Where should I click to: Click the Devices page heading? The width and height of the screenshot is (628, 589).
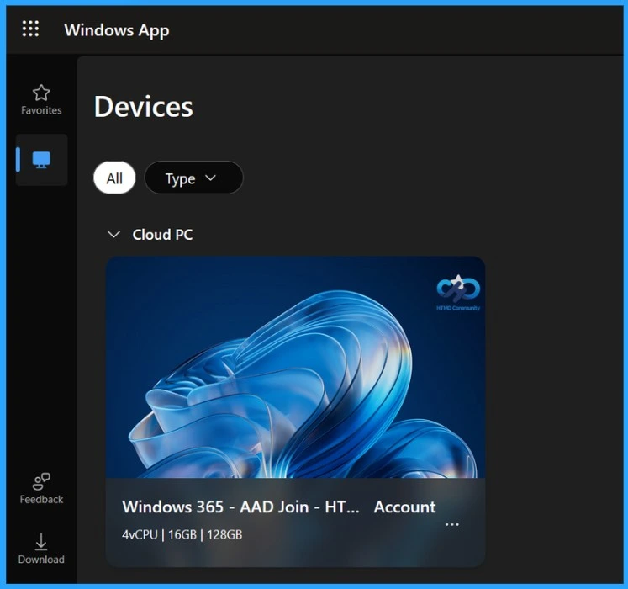[144, 107]
